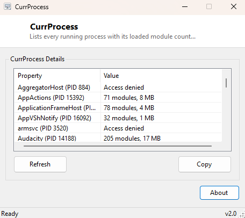Select the armsvc (PID 3520) row
The width and height of the screenshot is (245, 218).
pyautogui.click(x=118, y=128)
